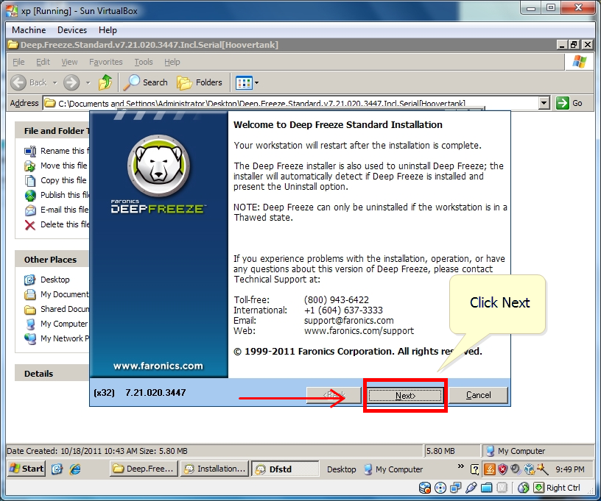Open the Explorer File menu

[18, 62]
